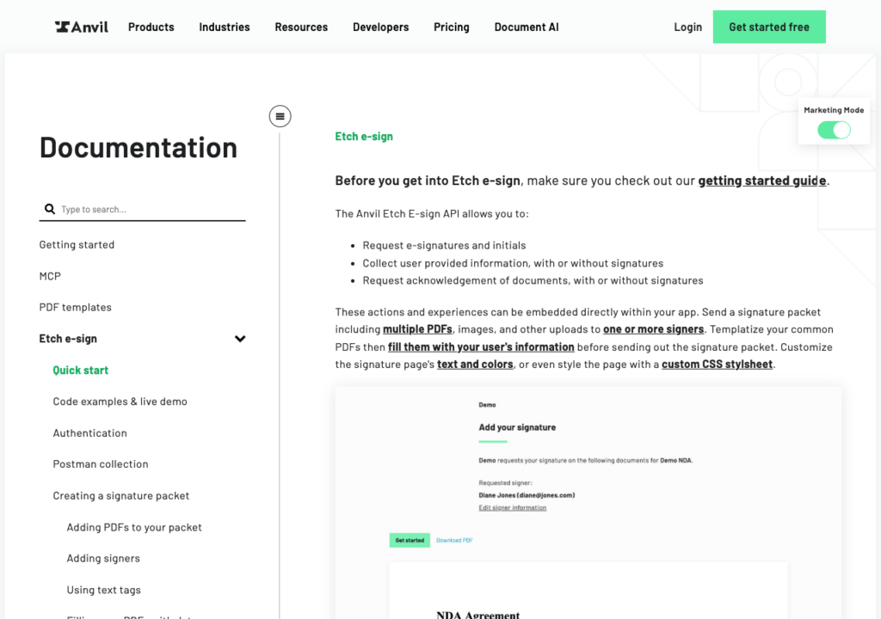The width and height of the screenshot is (881, 619).
Task: Click the Documentation heading
Action: pos(139,148)
